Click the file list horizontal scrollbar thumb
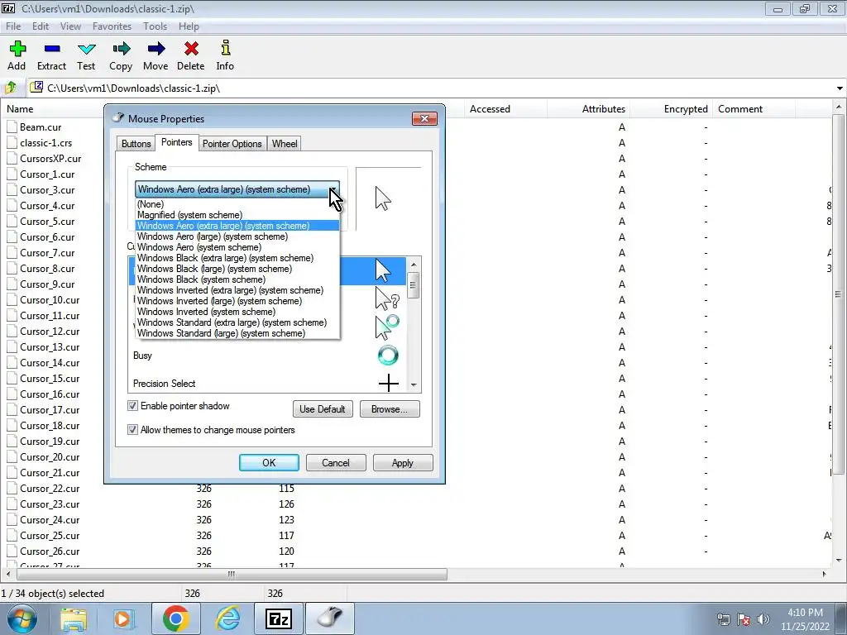The image size is (847, 635). [232, 574]
